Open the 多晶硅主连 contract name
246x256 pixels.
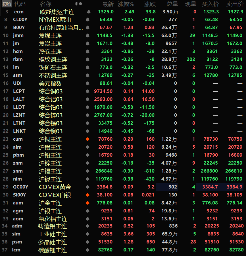pos(53,242)
